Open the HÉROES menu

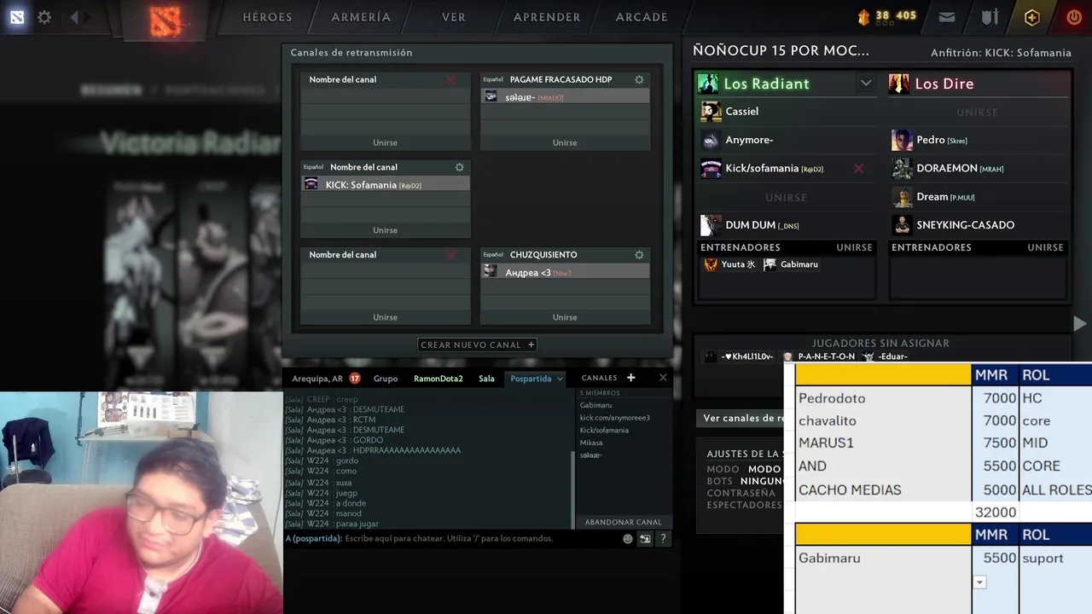(x=267, y=17)
